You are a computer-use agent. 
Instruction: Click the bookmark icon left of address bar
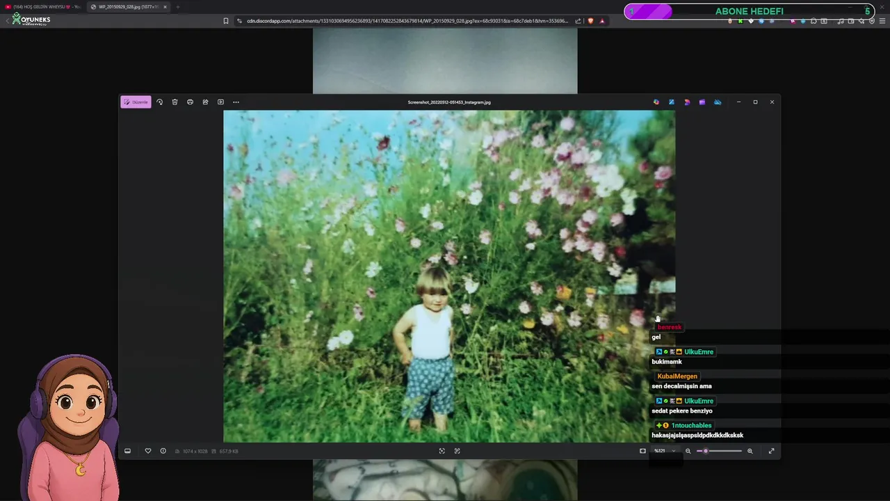coord(225,21)
